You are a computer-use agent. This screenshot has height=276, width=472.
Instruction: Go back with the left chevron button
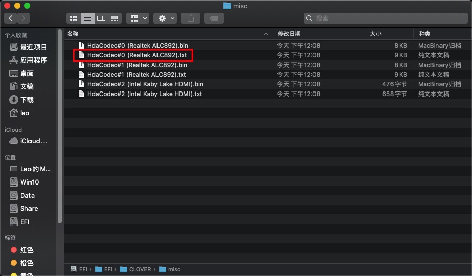(11, 18)
